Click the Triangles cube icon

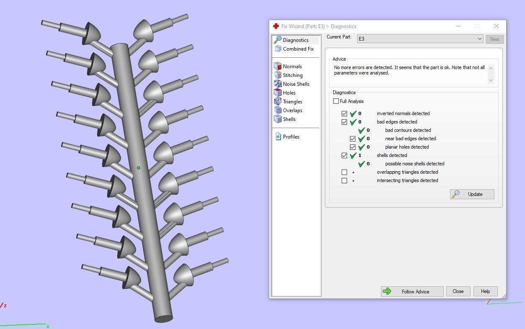[278, 101]
